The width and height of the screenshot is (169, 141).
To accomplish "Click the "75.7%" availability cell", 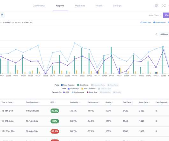I will click(73, 111).
